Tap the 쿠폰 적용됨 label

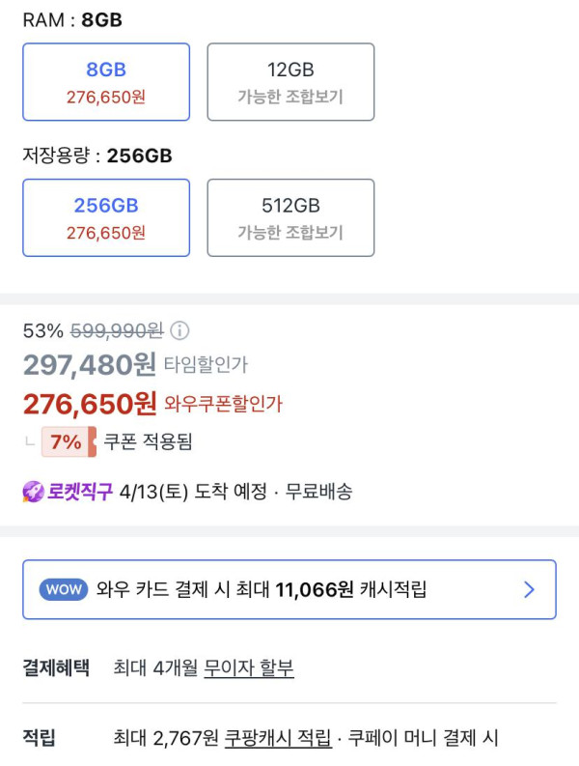[149, 442]
